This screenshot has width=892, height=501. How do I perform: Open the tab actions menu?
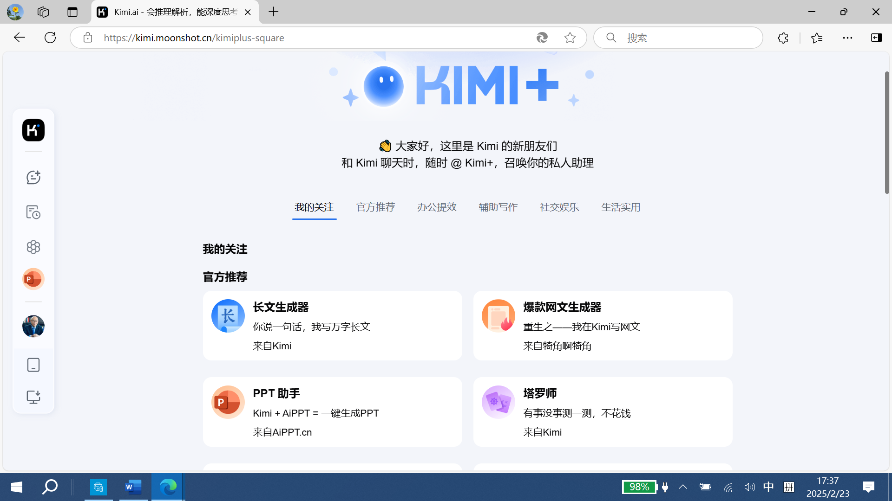(72, 12)
